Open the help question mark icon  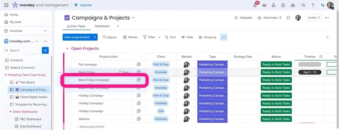(x=313, y=5)
